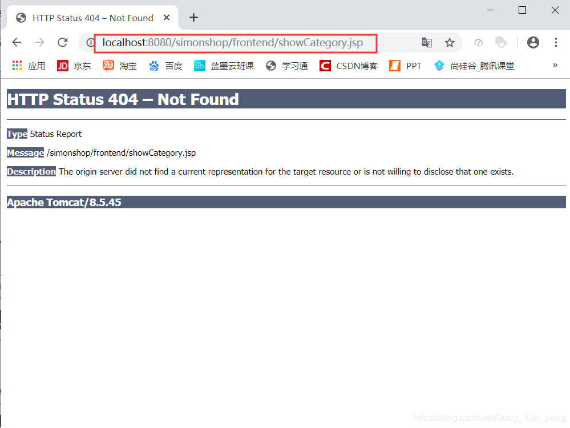The height and width of the screenshot is (428, 570).
Task: Open the PPT bookmark
Action: tap(405, 66)
